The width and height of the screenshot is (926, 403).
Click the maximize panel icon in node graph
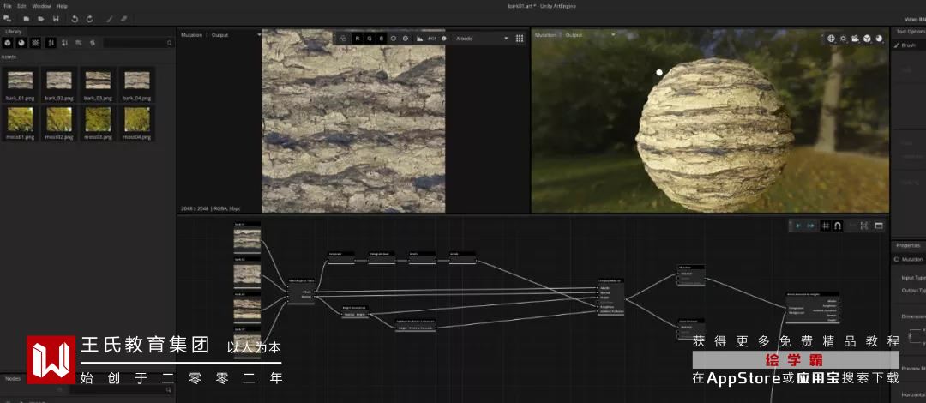click(x=879, y=226)
